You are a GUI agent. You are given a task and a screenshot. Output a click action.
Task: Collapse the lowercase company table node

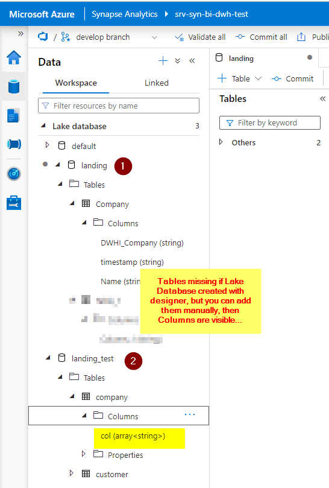(72, 396)
